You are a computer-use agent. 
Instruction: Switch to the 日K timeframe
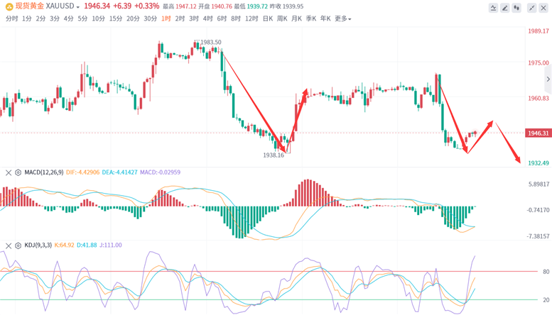pyautogui.click(x=268, y=18)
